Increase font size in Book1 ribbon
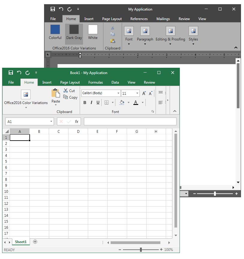The image size is (244, 259). coord(144,93)
